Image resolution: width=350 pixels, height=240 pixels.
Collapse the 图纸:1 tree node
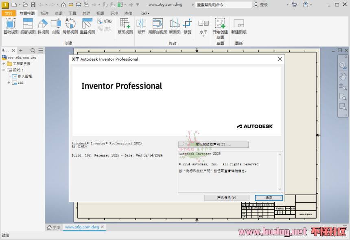coord(4,70)
